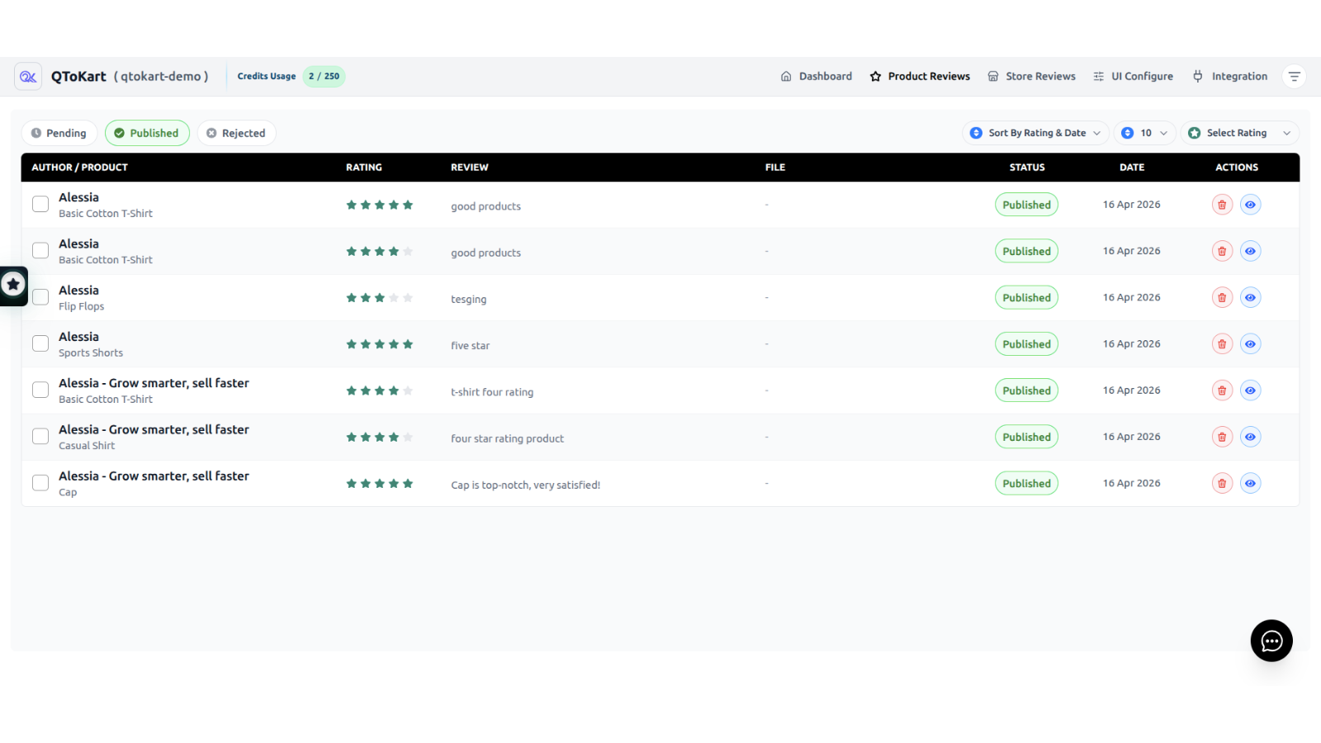Delete the Cap review
This screenshot has height=743, width=1321.
[1222, 483]
